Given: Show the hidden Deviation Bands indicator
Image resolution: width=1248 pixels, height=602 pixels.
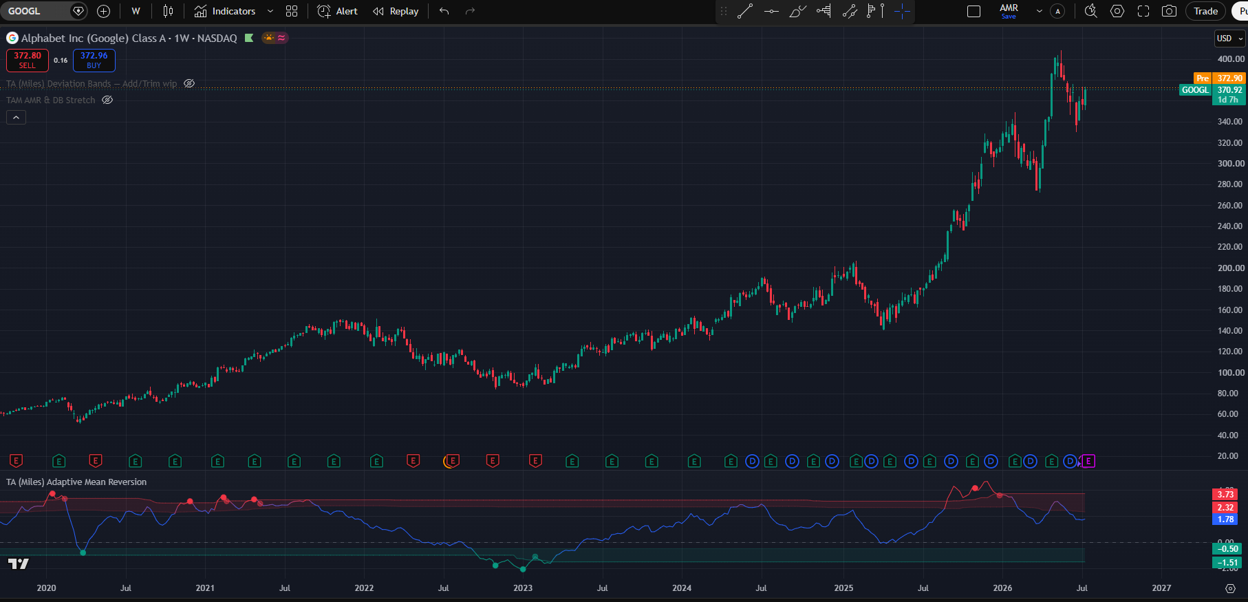Looking at the screenshot, I should pyautogui.click(x=189, y=84).
